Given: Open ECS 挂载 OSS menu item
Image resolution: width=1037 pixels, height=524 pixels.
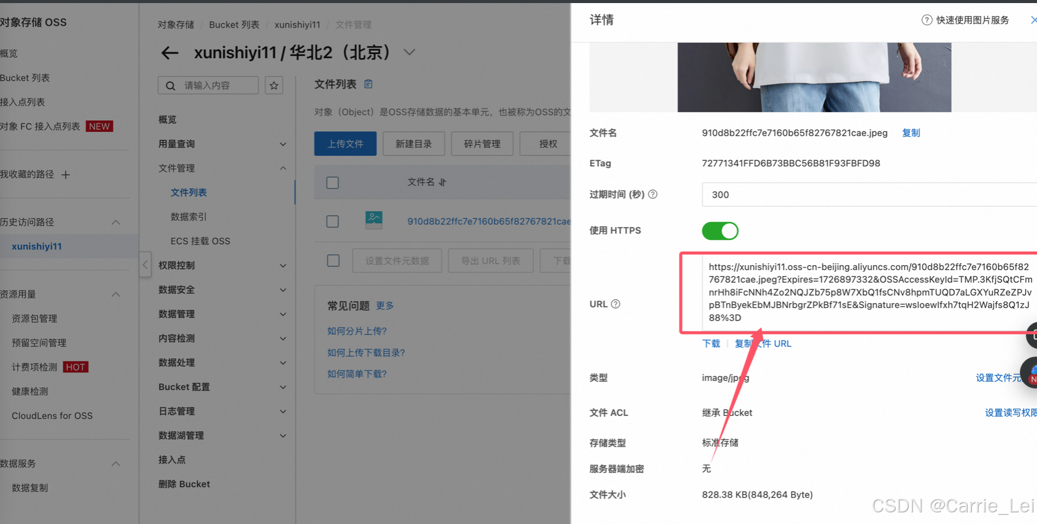Looking at the screenshot, I should tap(200, 241).
